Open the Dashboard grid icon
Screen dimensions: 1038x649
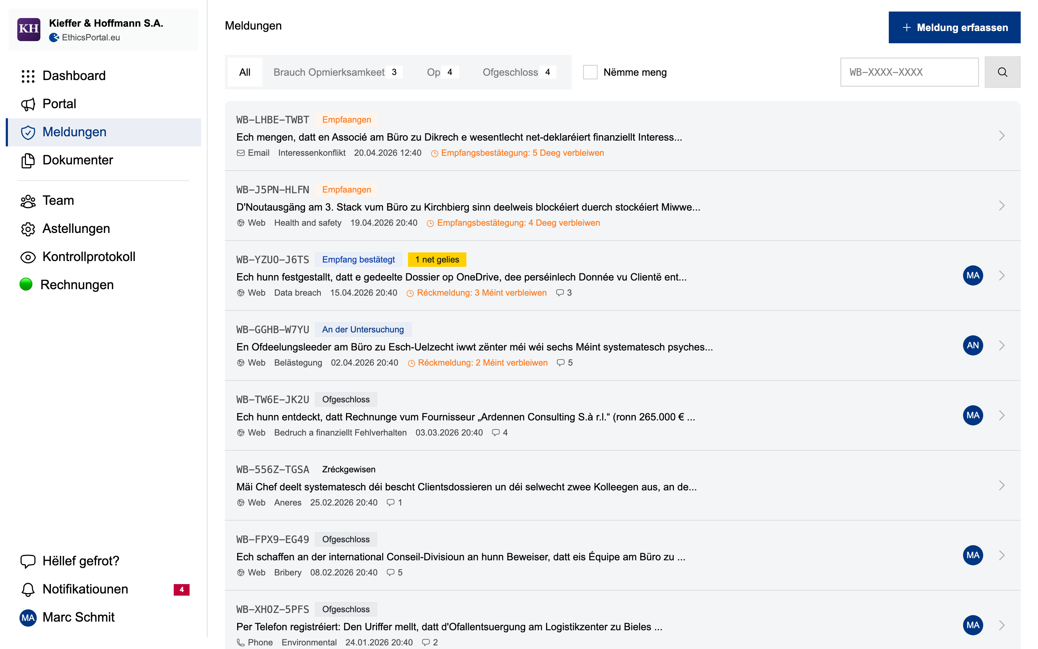point(28,76)
